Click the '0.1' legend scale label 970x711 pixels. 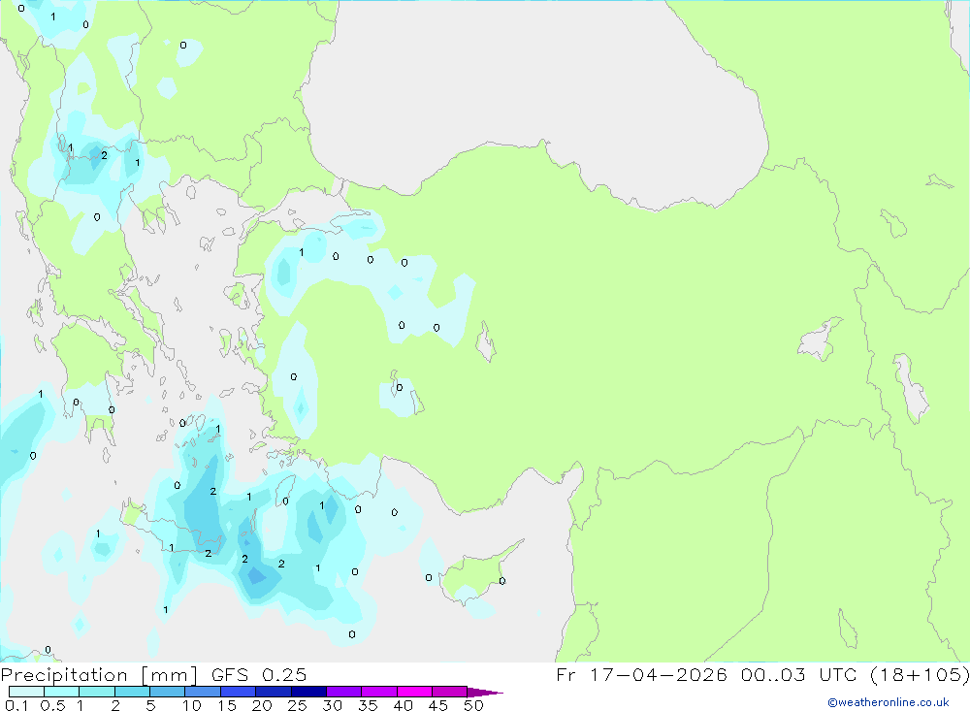[16, 705]
